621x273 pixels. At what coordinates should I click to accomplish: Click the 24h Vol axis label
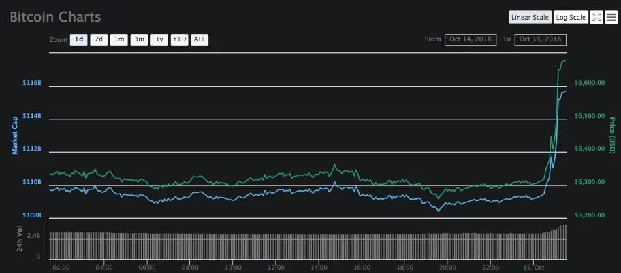tap(20, 238)
